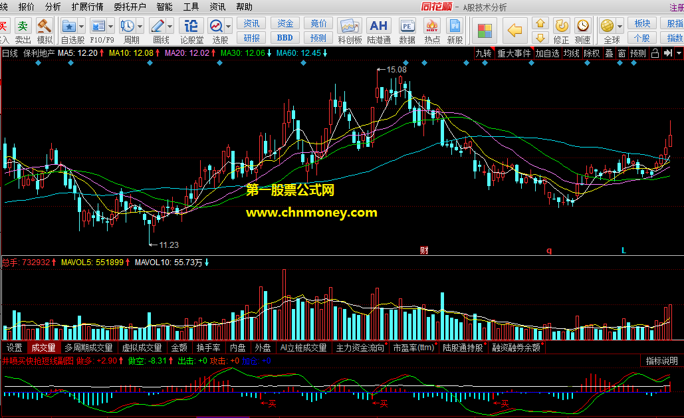Switch to the 多周期成交量 tab

(x=88, y=348)
